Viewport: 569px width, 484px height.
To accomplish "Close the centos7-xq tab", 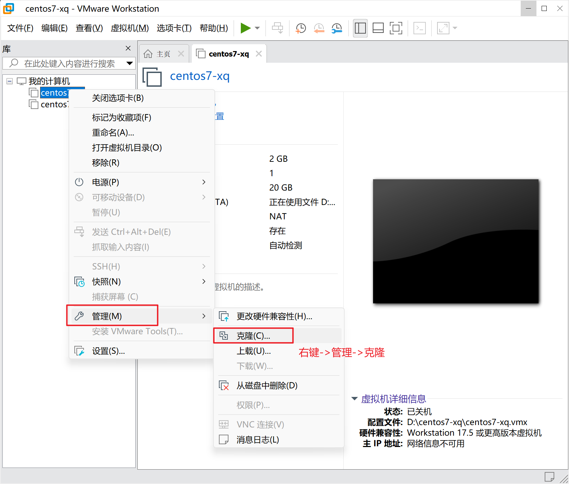I will [259, 54].
